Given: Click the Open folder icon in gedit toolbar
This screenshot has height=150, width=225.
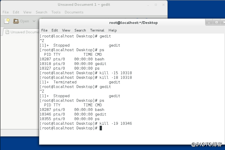Looking at the screenshot, I should pos(16,21).
